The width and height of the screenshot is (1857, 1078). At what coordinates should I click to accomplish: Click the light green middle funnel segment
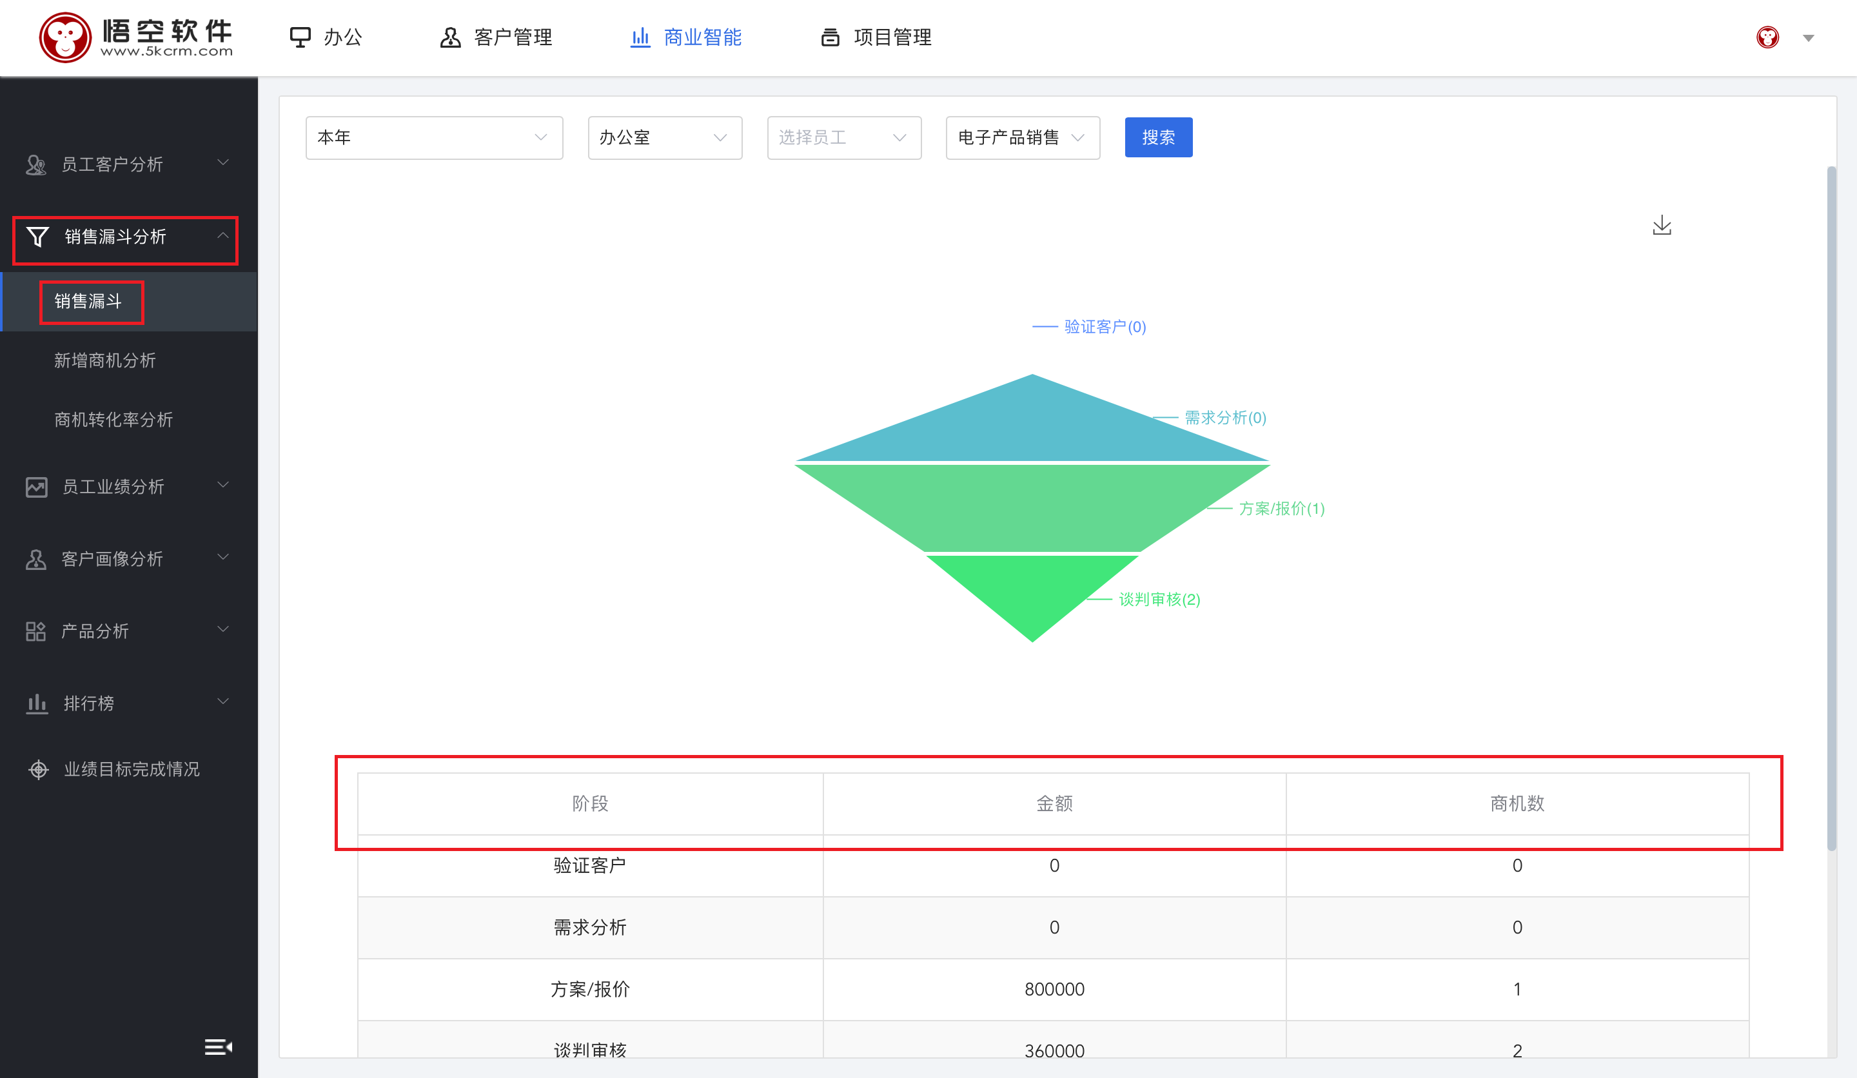click(x=1032, y=507)
